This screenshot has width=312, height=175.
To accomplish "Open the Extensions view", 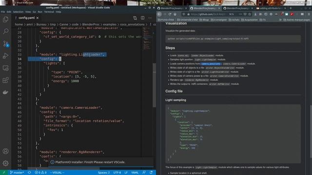I will point(5,80).
